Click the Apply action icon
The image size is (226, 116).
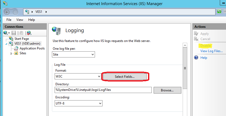pos(196,33)
